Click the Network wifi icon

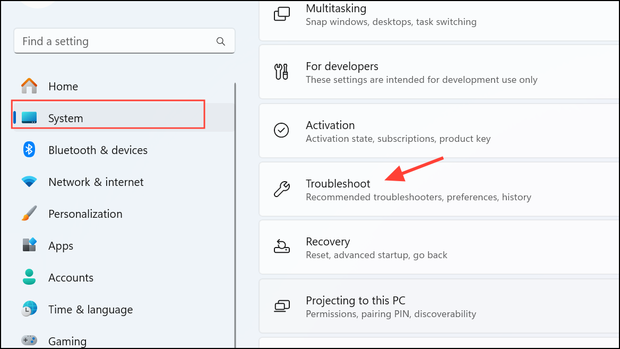29,182
